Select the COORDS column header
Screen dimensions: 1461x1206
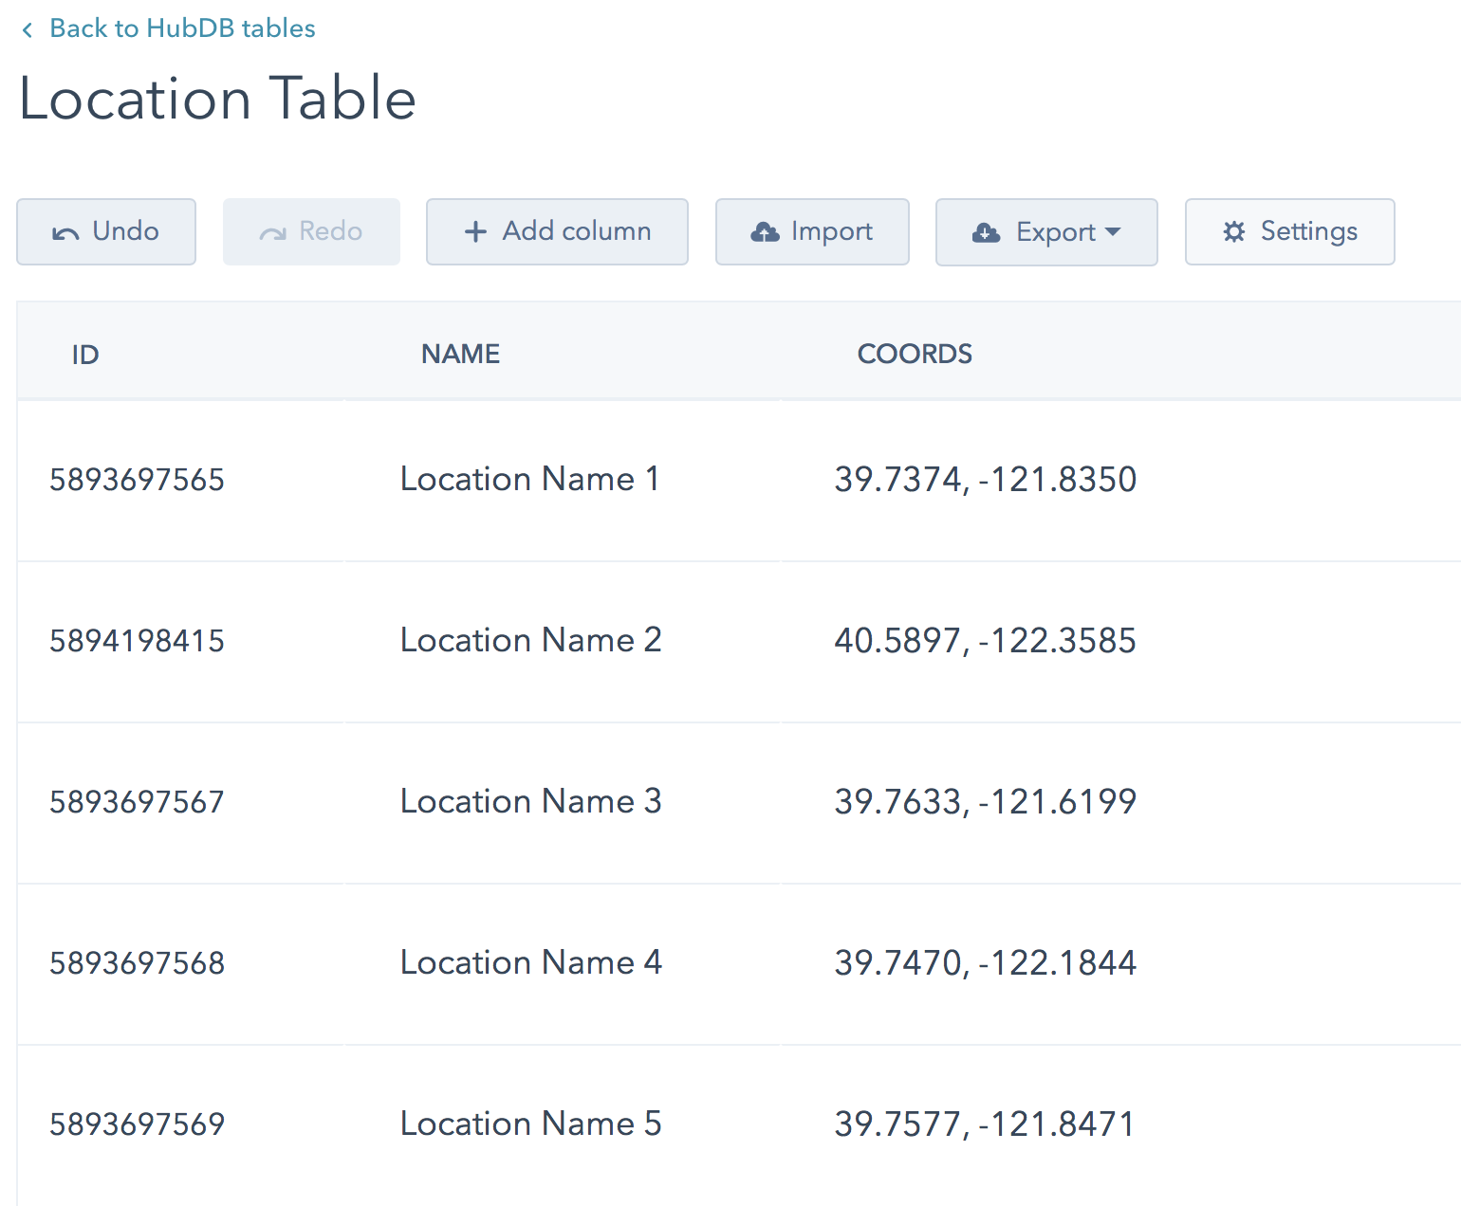(x=915, y=353)
